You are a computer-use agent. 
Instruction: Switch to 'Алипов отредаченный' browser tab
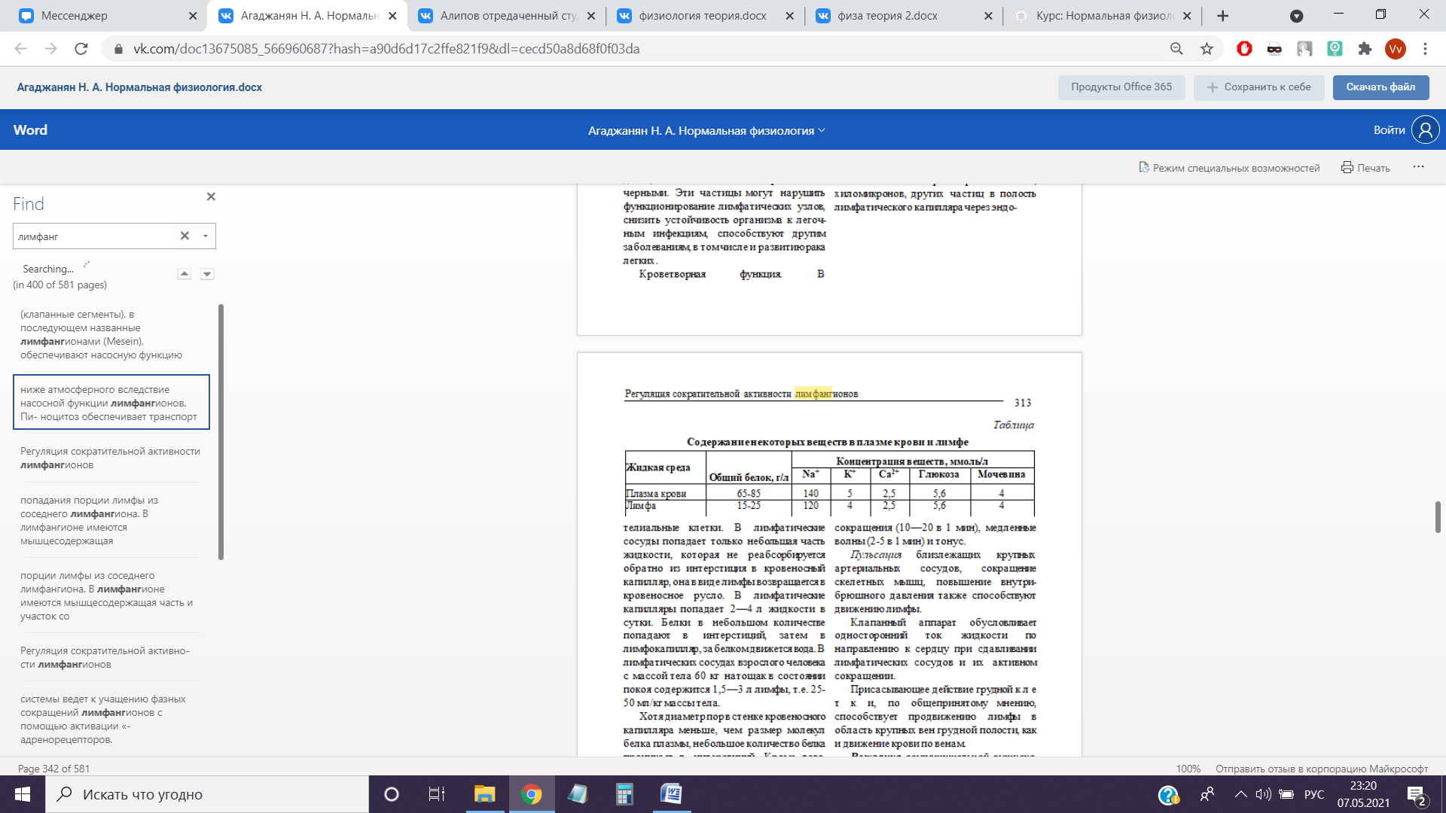pyautogui.click(x=506, y=16)
